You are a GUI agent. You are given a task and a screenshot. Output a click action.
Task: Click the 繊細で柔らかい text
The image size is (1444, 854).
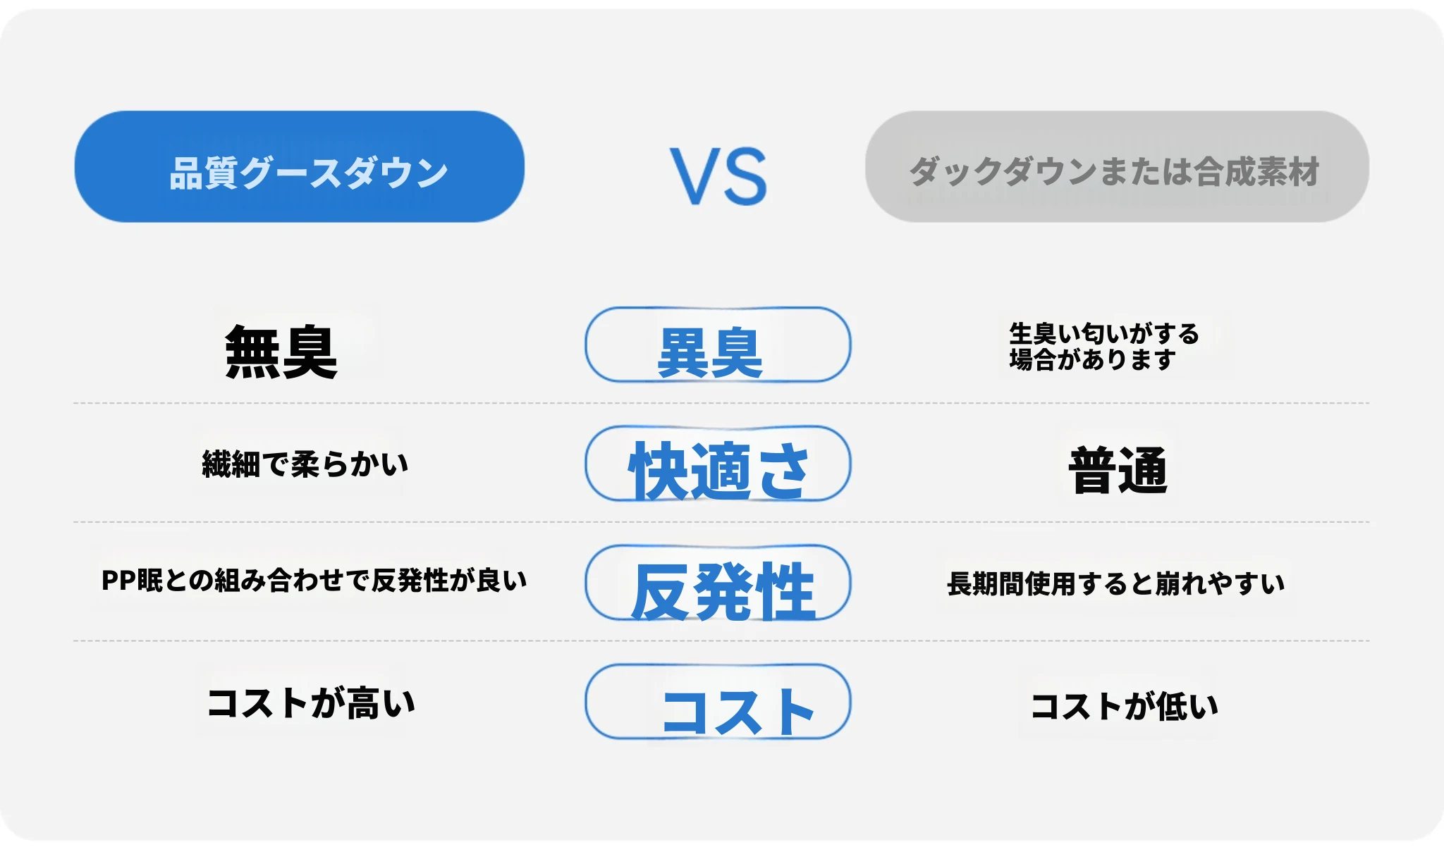(x=305, y=464)
